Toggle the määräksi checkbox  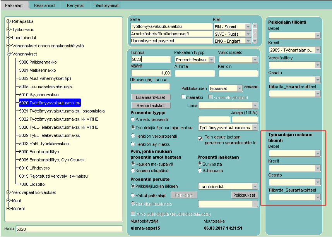[x=183, y=97]
